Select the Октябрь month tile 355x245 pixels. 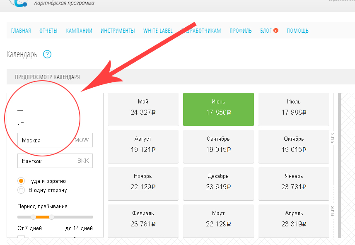[x=294, y=147]
